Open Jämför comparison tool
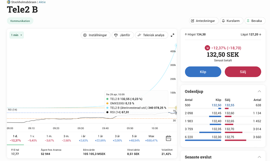The width and height of the screenshot is (270, 161). pos(122,35)
